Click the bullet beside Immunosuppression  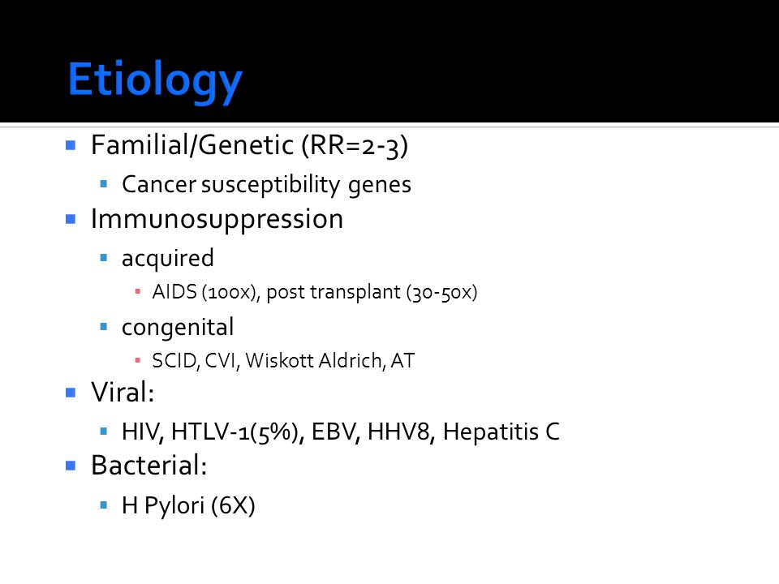(71, 219)
